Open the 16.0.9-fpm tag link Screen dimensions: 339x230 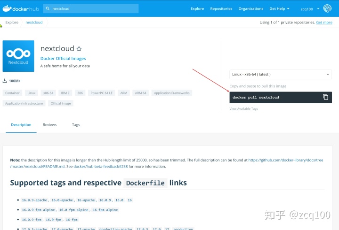tap(32, 220)
